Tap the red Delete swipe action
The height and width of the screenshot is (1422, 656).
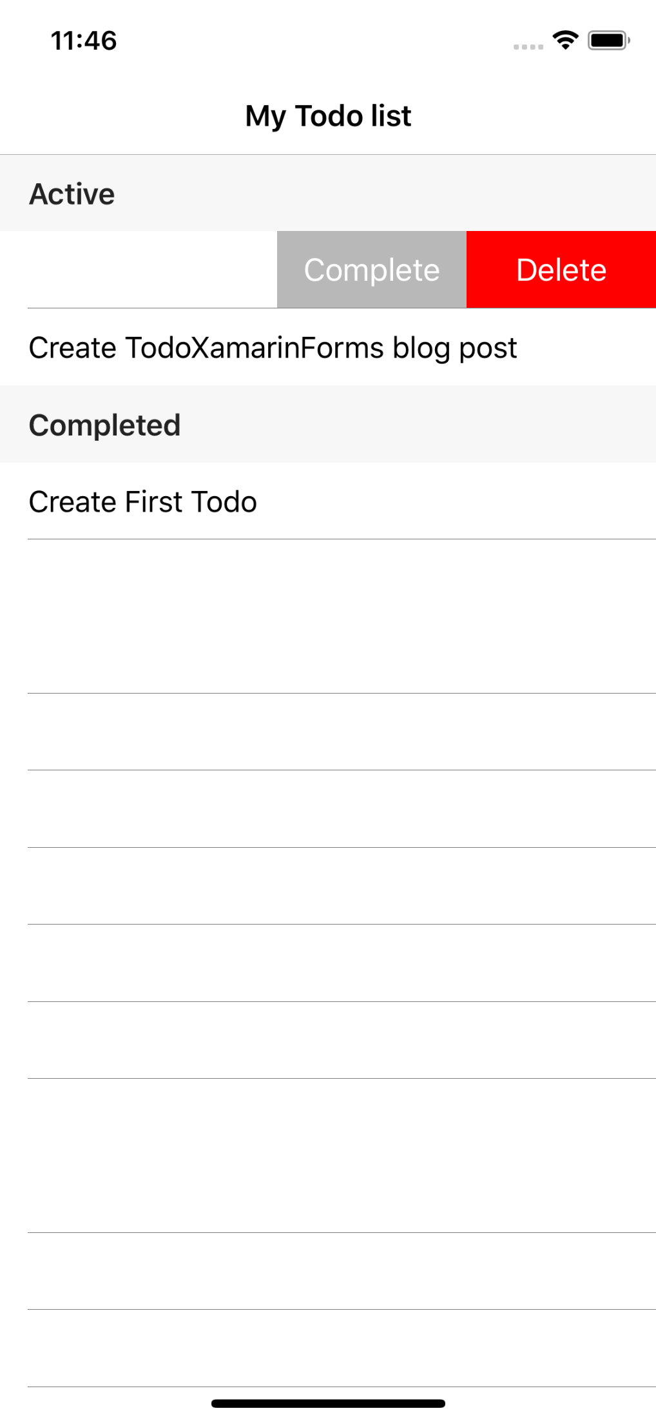pyautogui.click(x=561, y=270)
